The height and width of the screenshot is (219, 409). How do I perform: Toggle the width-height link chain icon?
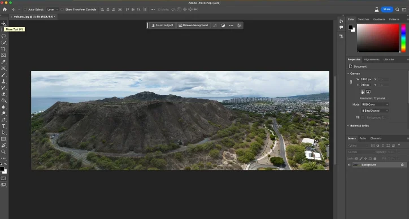click(351, 82)
